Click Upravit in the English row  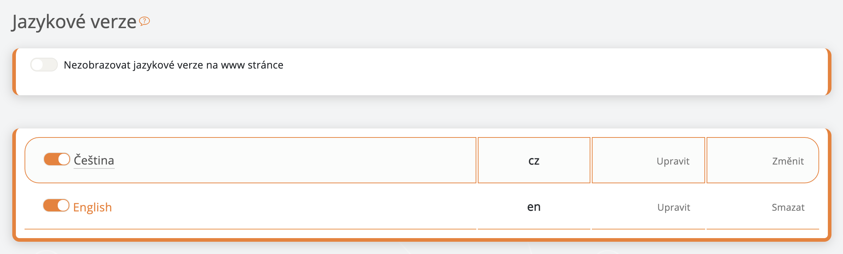[673, 207]
